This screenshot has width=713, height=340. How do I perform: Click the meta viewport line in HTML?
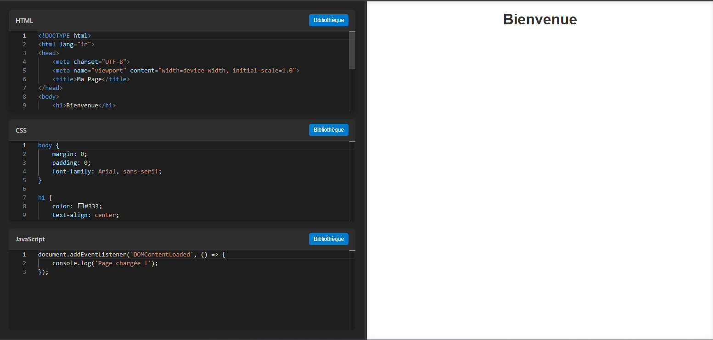click(x=175, y=71)
